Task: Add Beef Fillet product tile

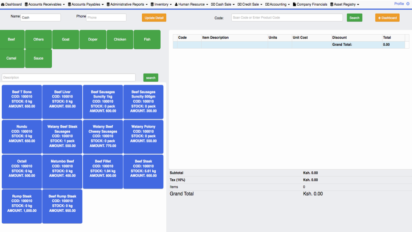Action: (x=103, y=171)
